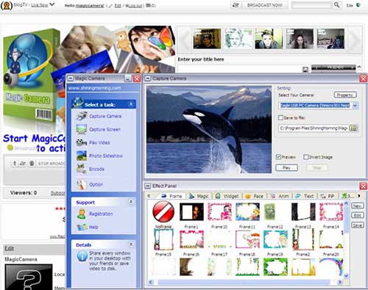Click the Enter your title here field

[x=239, y=69]
